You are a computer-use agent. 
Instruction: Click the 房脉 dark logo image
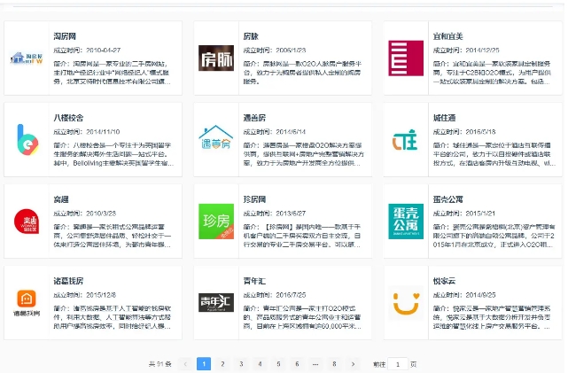[x=216, y=58]
